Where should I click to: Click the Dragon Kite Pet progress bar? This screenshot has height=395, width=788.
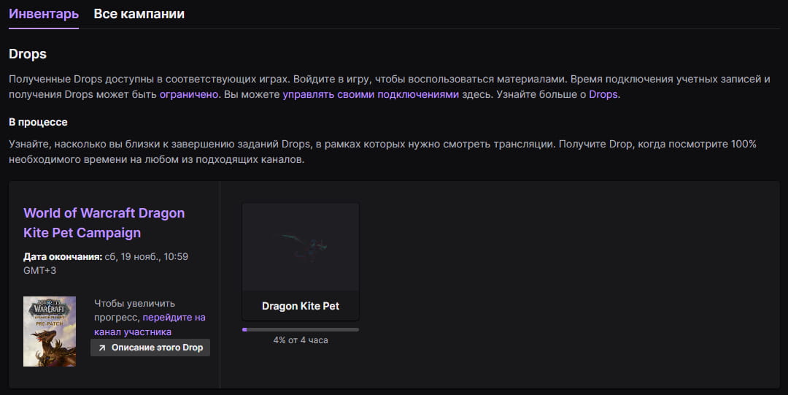pos(300,329)
